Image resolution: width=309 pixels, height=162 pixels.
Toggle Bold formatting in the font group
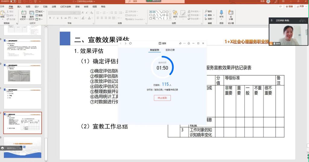[50, 18]
